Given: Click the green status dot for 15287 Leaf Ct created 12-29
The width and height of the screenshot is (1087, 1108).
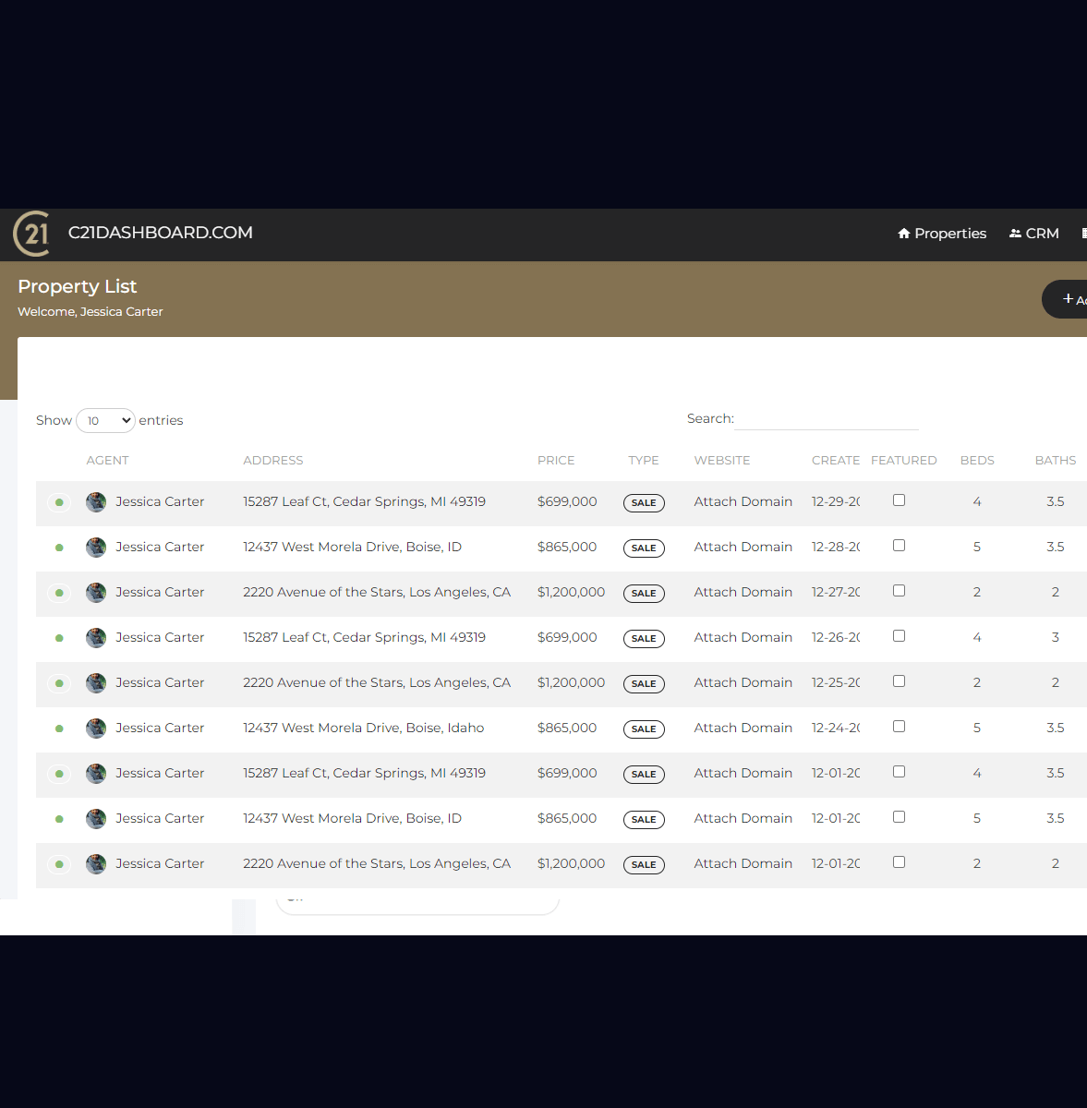Looking at the screenshot, I should 59,502.
